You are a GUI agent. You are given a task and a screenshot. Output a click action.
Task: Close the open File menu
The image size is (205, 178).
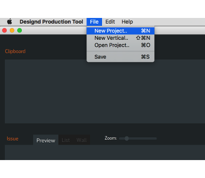[x=94, y=22]
